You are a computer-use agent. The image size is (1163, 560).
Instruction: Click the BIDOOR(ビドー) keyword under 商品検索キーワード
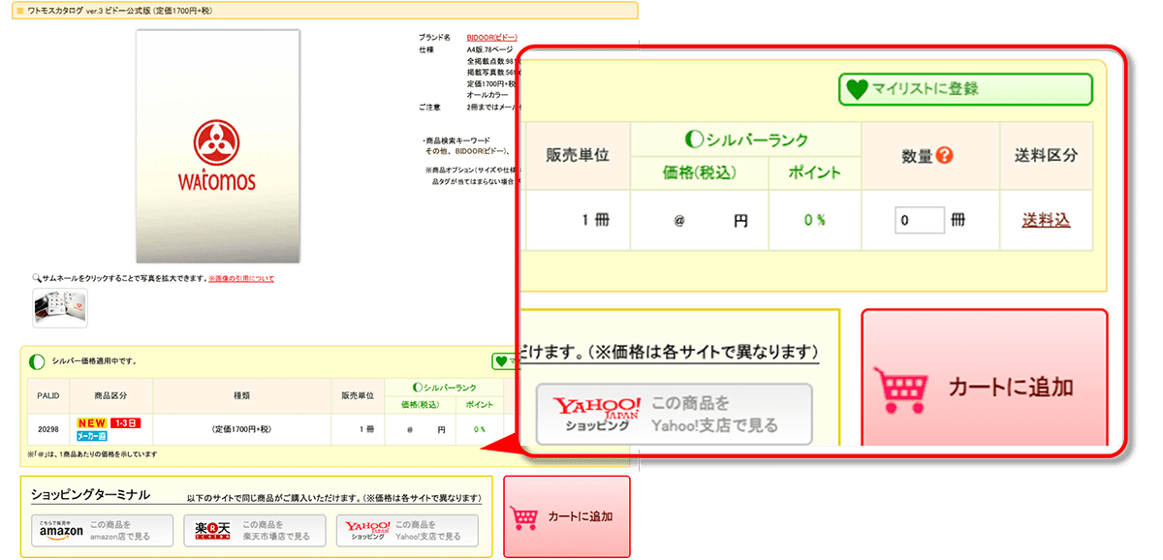point(482,151)
